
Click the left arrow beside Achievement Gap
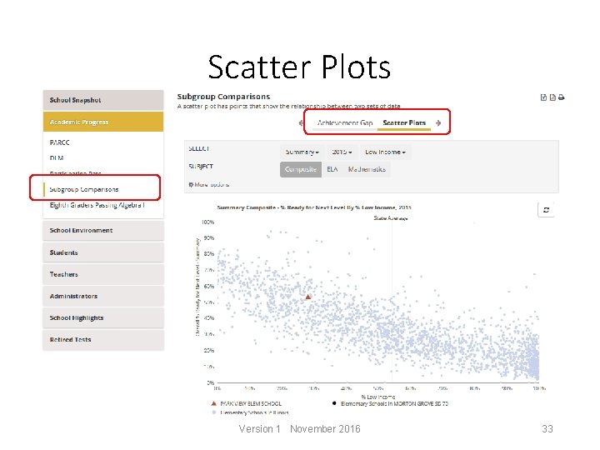[302, 122]
